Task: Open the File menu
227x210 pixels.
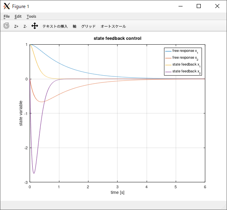Action: pyautogui.click(x=6, y=16)
